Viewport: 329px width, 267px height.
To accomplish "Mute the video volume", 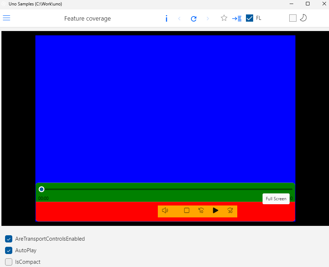I will [165, 211].
